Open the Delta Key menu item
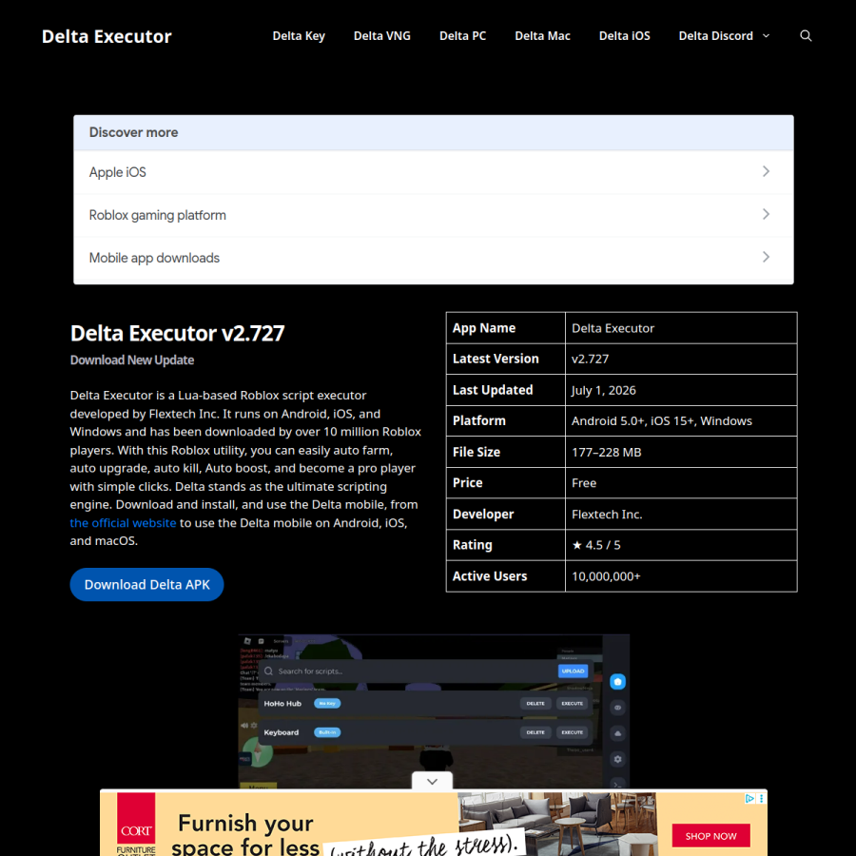 [x=299, y=36]
